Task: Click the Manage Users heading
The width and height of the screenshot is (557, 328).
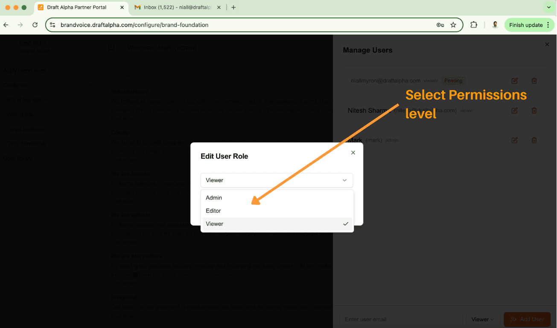Action: 367,50
